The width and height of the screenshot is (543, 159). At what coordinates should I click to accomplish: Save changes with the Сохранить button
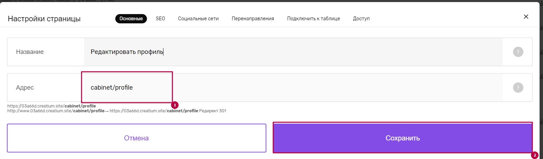pos(403,138)
